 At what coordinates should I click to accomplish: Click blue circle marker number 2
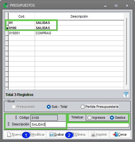point(69,135)
